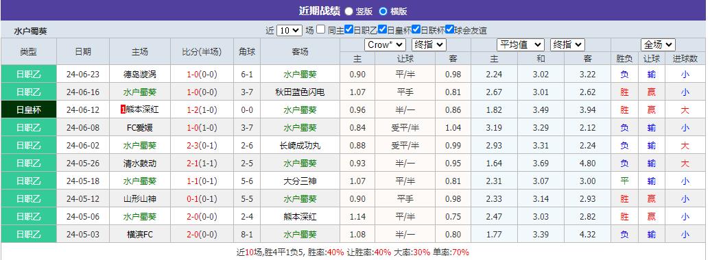Viewport: 710px width, 260px height.
Task: Click the 角球 column header
Action: [247, 52]
